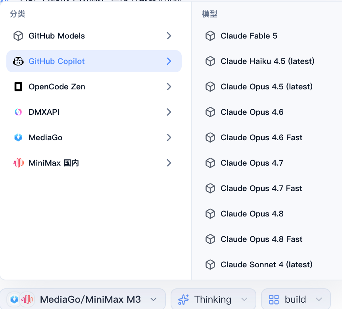The height and width of the screenshot is (309, 342).
Task: Expand MediaGo chevron arrow
Action: [169, 137]
